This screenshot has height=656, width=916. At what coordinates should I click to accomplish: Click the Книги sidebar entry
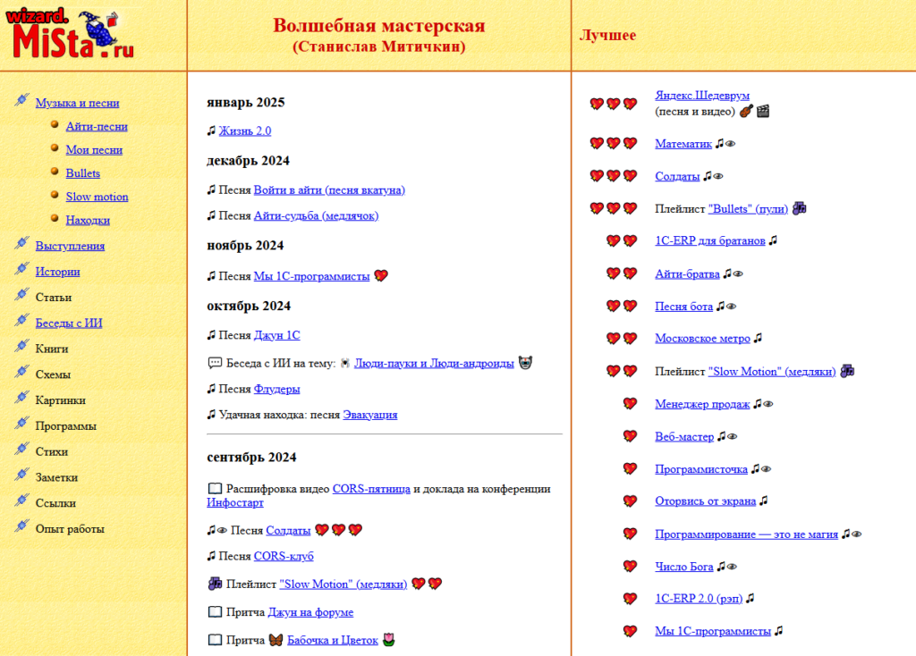click(51, 349)
